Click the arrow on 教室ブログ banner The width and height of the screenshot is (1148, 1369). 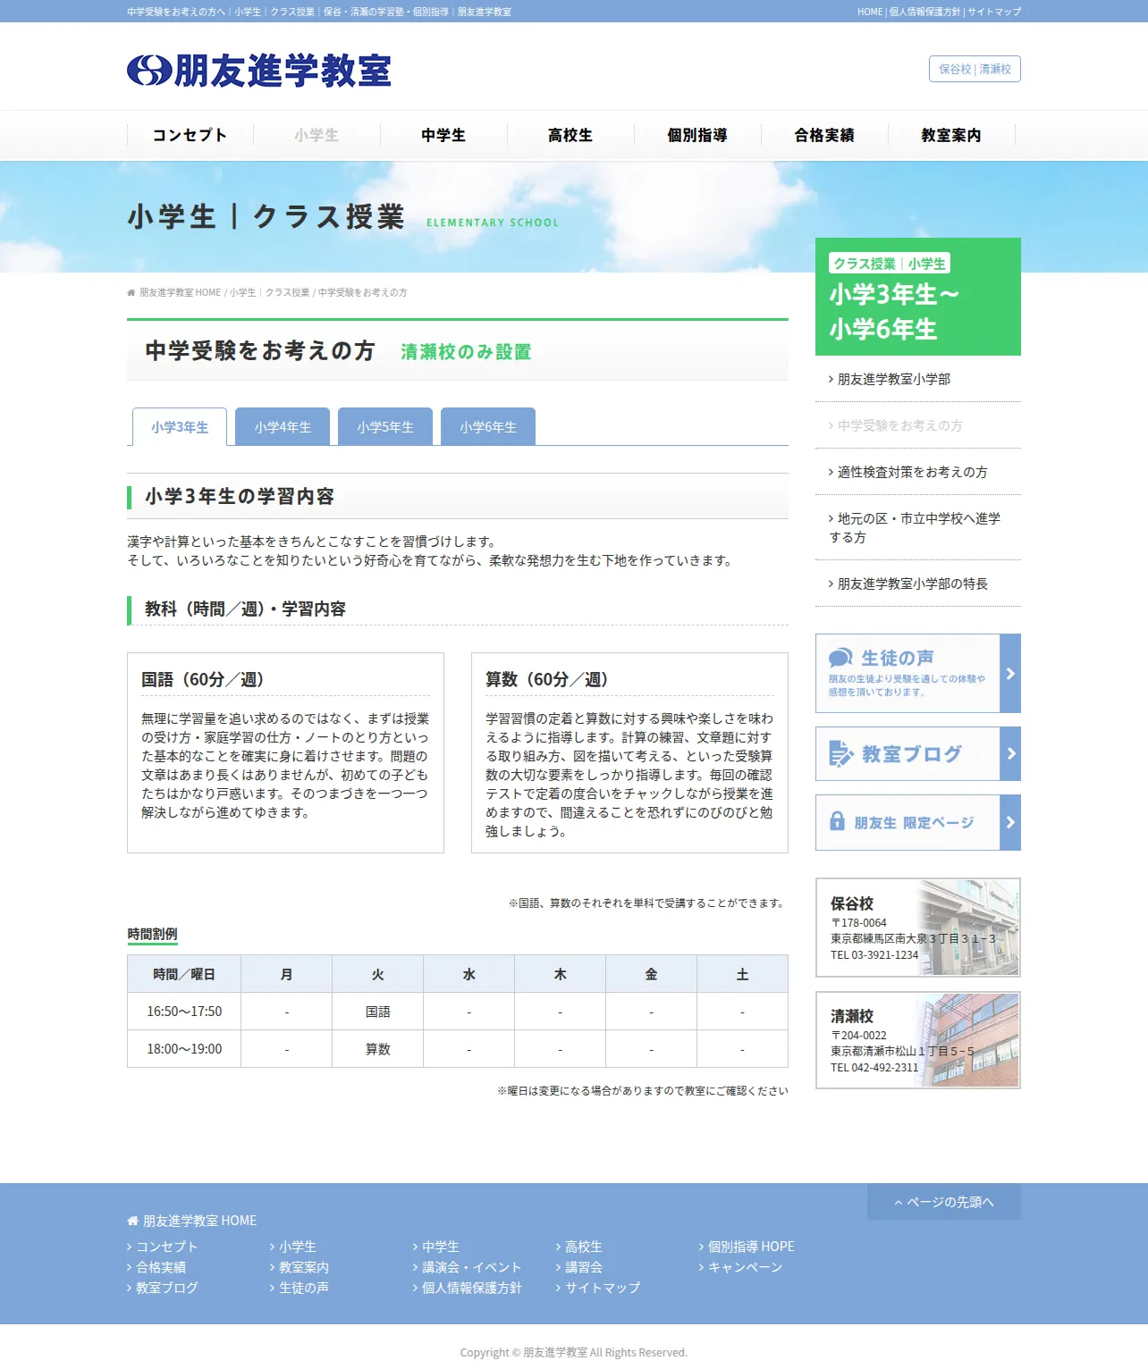pos(1010,753)
